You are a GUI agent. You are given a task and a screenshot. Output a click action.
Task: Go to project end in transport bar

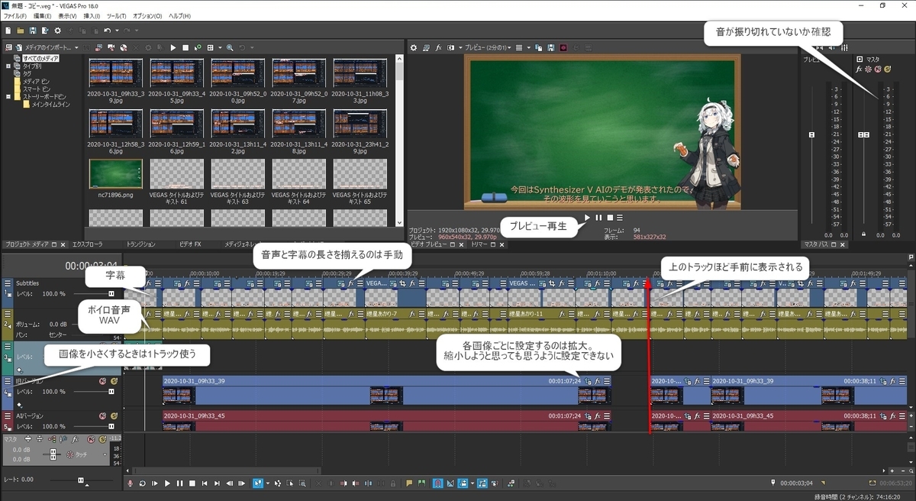217,483
